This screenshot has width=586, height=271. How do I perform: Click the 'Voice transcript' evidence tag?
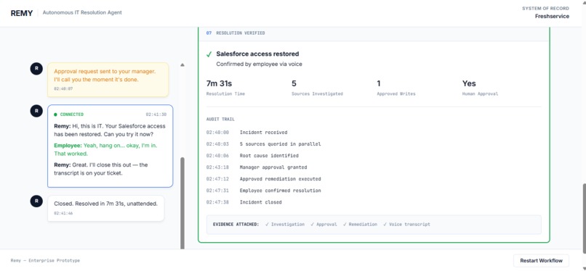coord(406,225)
